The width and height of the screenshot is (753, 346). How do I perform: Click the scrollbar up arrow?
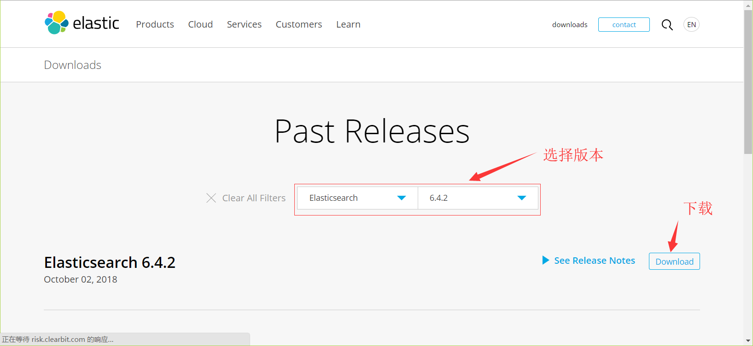coord(748,5)
